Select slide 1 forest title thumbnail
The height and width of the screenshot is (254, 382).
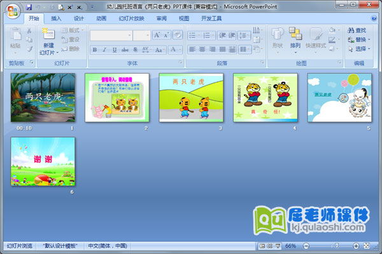click(x=43, y=97)
